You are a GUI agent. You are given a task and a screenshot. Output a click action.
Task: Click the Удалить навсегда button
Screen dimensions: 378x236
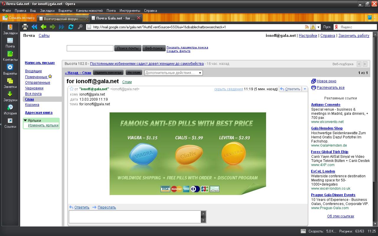pyautogui.click(x=108, y=73)
